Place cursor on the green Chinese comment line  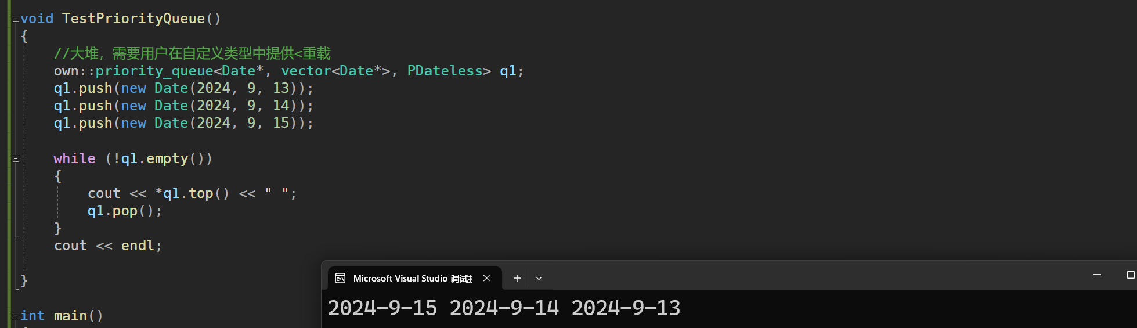[x=192, y=53]
